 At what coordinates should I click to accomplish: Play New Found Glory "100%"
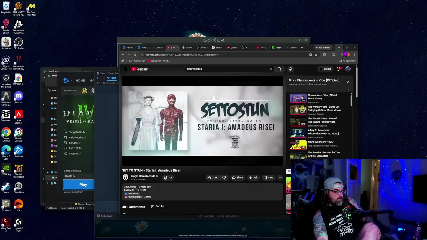tap(315, 144)
